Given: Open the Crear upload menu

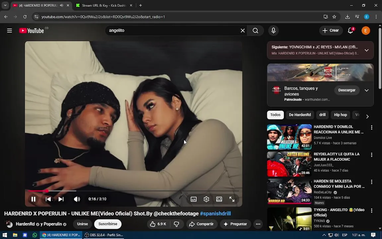Looking at the screenshot, I should (x=331, y=31).
